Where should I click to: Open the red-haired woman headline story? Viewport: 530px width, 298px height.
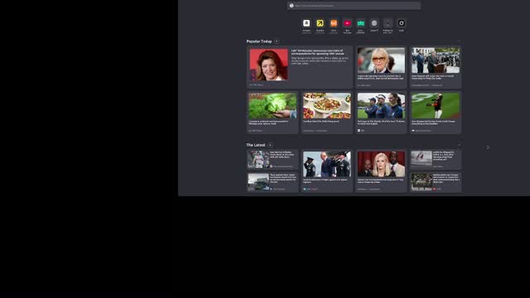[x=300, y=67]
